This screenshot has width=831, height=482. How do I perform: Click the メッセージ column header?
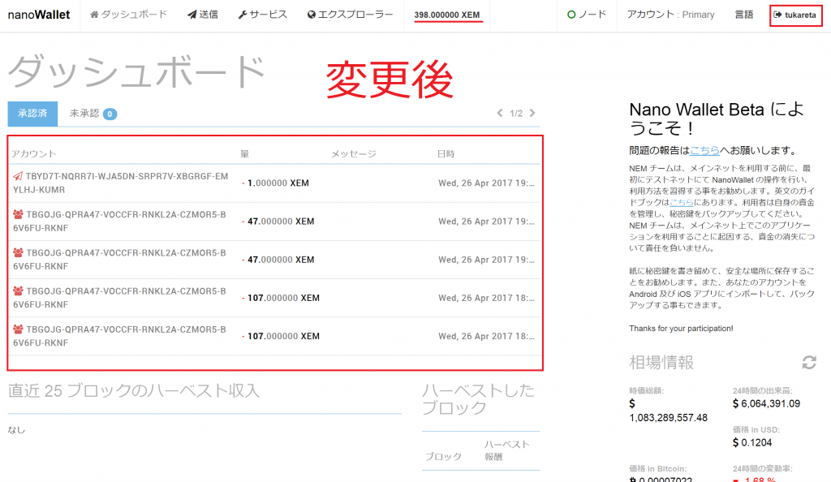pyautogui.click(x=354, y=153)
